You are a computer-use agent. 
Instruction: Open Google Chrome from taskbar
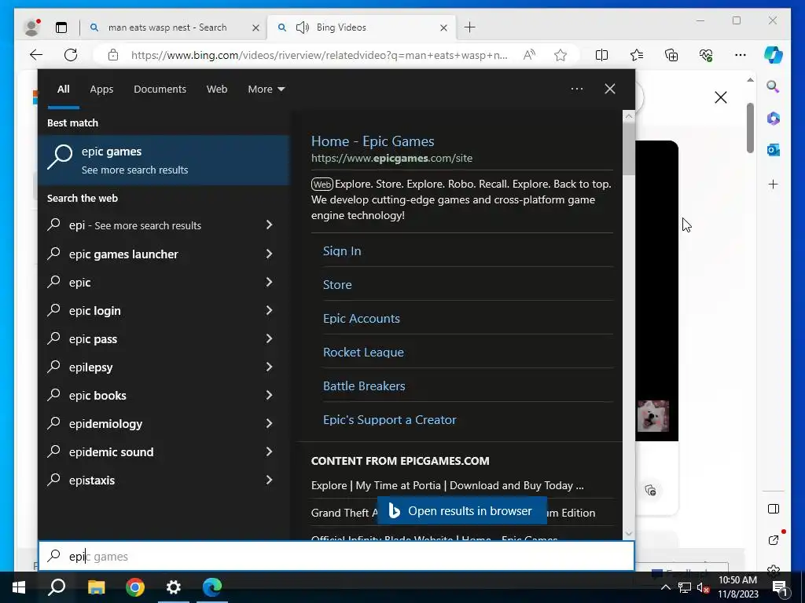point(135,587)
